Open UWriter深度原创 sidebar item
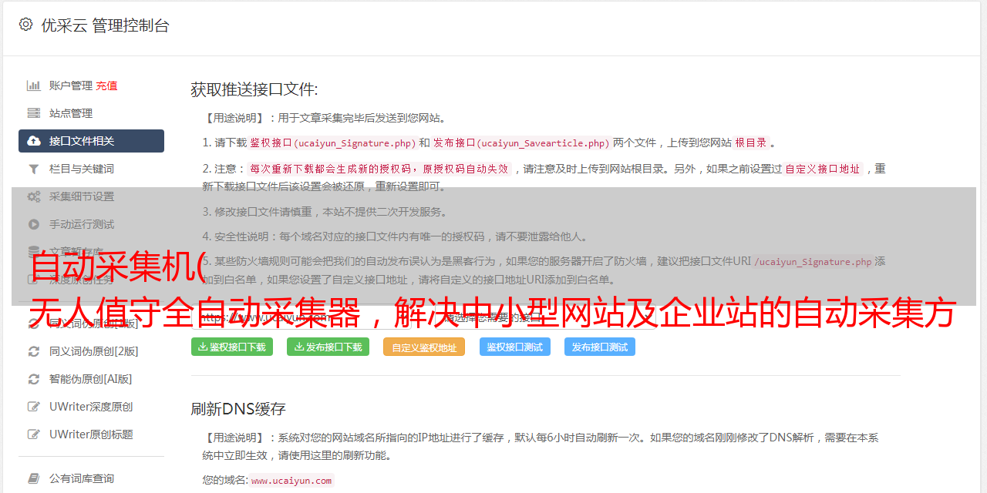 (91, 407)
